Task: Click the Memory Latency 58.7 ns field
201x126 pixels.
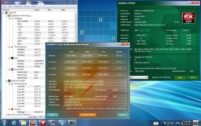Action: [119, 56]
